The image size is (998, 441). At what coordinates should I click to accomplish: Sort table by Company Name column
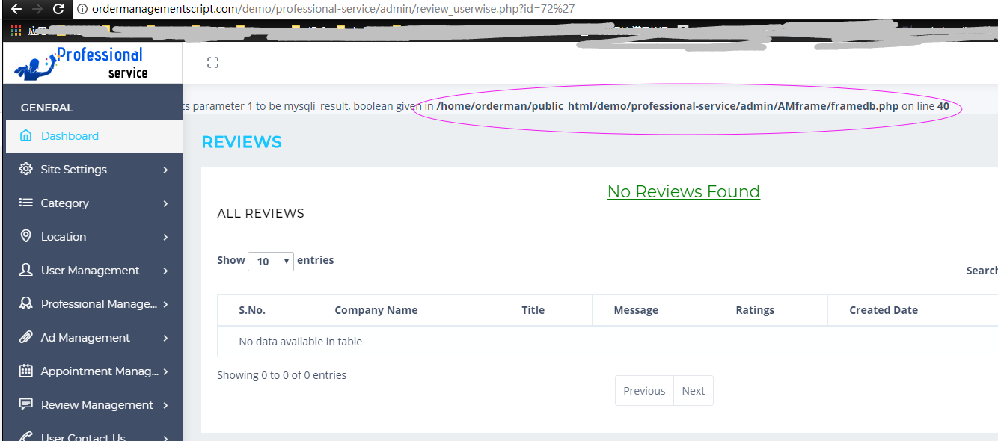(x=406, y=310)
